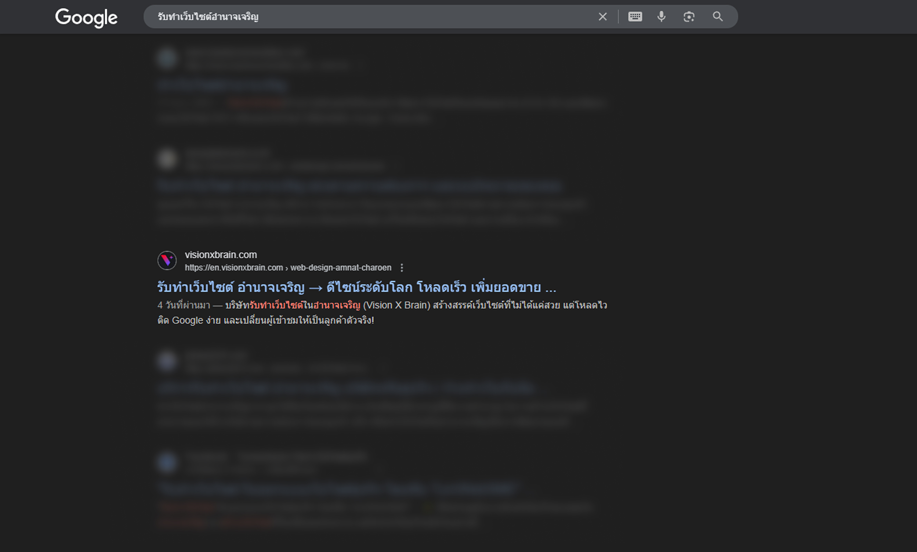This screenshot has height=552, width=917.
Task: Click snippet line starting ติด Google ง่าย
Action: 266,321
